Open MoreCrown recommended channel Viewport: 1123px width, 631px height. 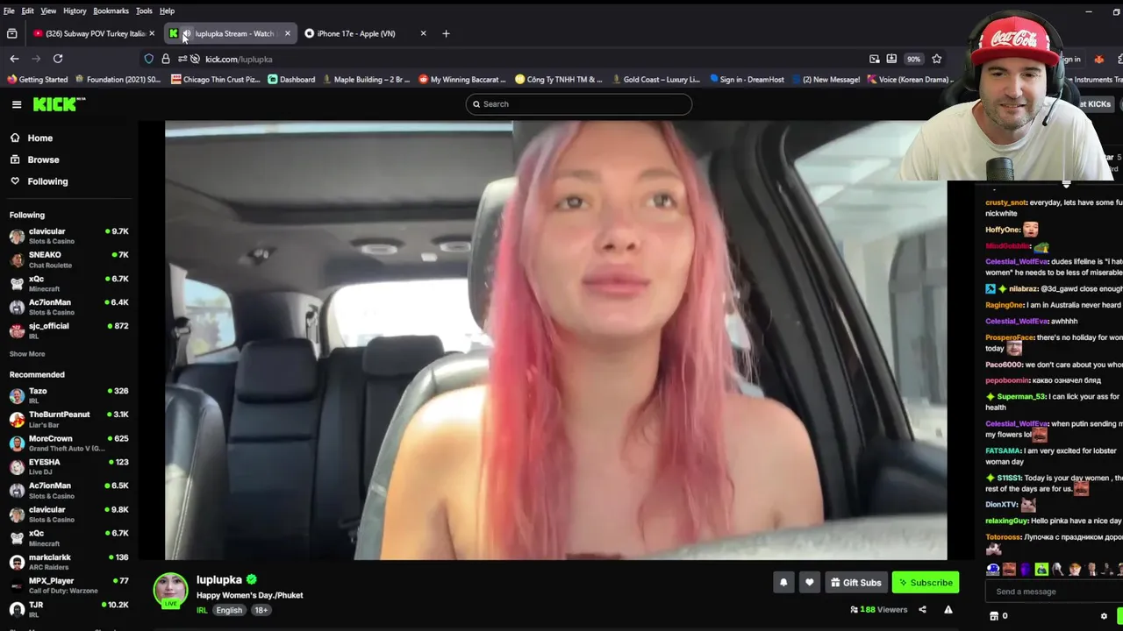[x=68, y=443]
